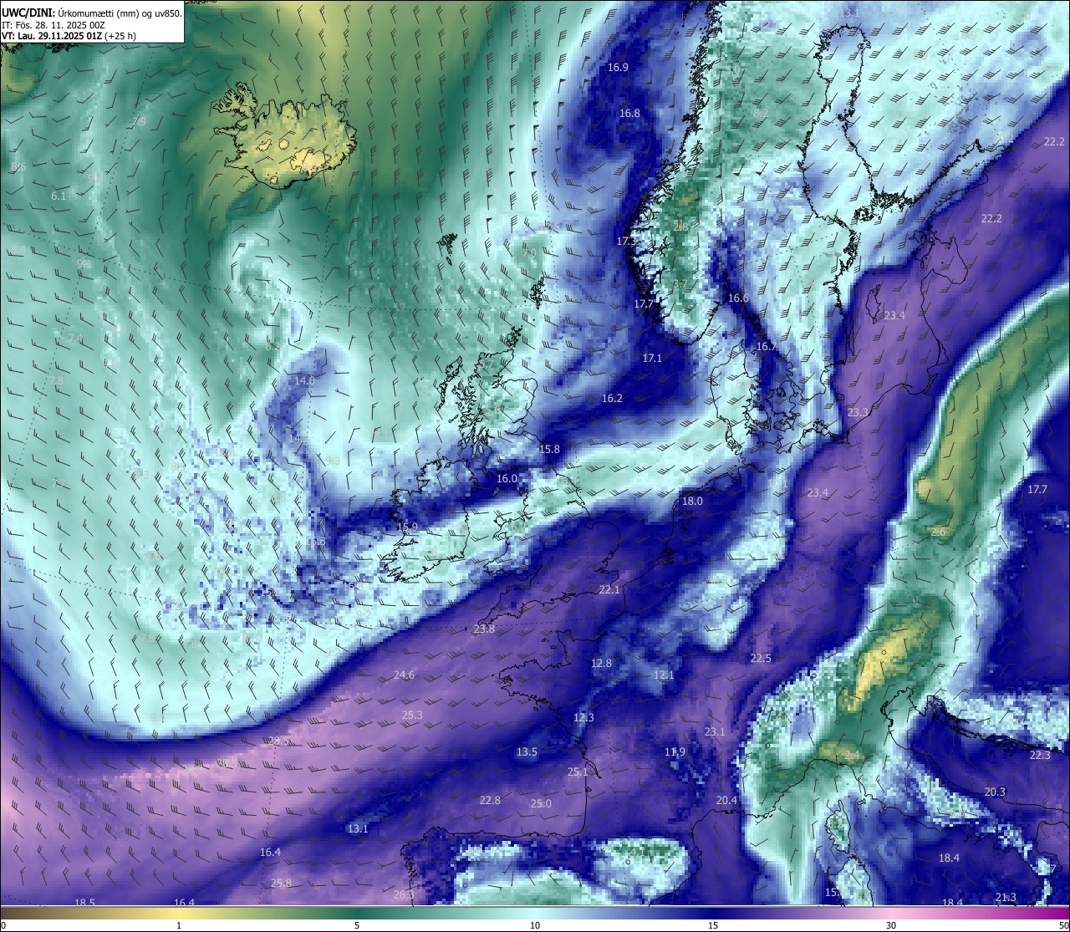Click the 'IT: Fös. 28. 11. 2025 00Z' line
Viewport: 1070px width, 932px height.
(53, 24)
